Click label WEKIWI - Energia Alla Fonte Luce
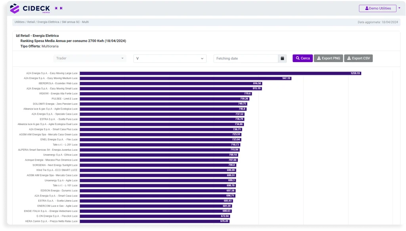 (58, 93)
